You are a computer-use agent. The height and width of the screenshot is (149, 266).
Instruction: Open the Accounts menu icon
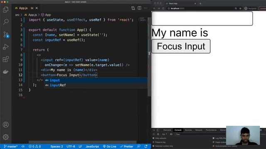click(6, 125)
